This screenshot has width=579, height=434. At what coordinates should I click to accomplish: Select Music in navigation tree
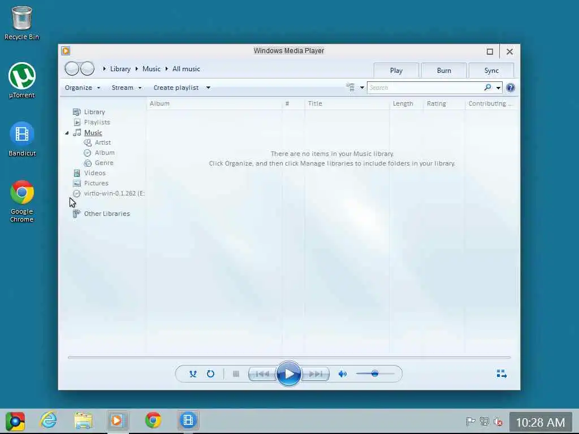tap(93, 132)
